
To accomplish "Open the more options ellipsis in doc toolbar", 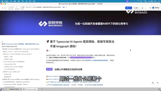I will pyautogui.click(x=145, y=8).
